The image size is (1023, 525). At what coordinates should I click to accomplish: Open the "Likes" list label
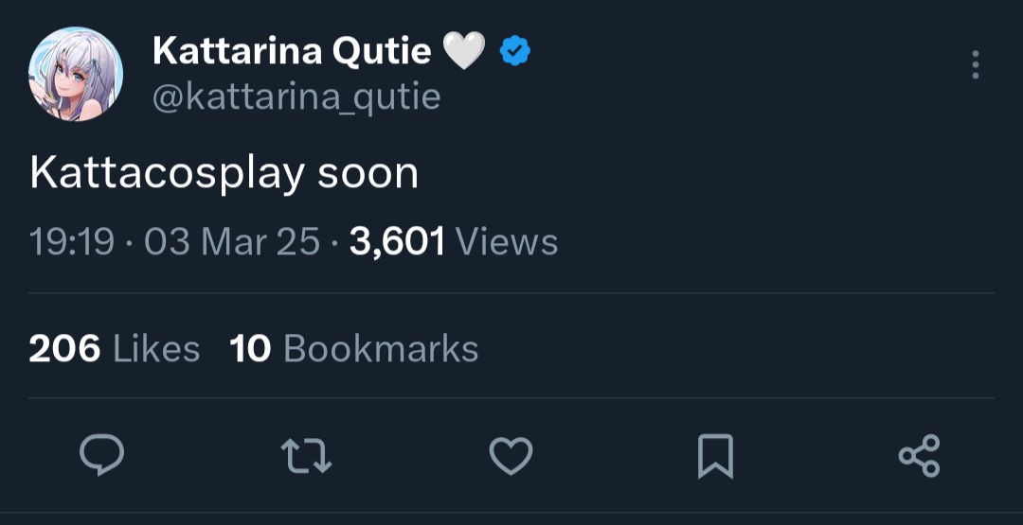point(156,349)
